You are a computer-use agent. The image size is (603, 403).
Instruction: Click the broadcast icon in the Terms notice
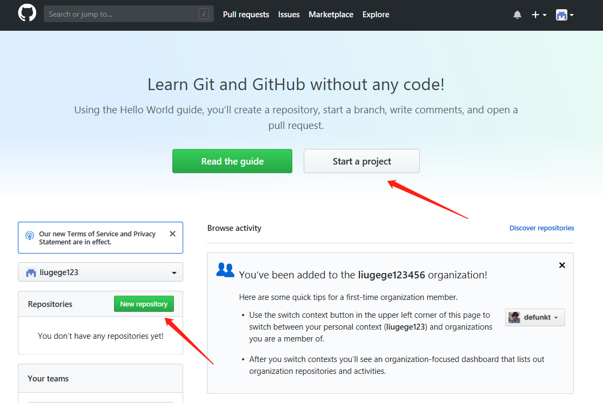click(30, 236)
